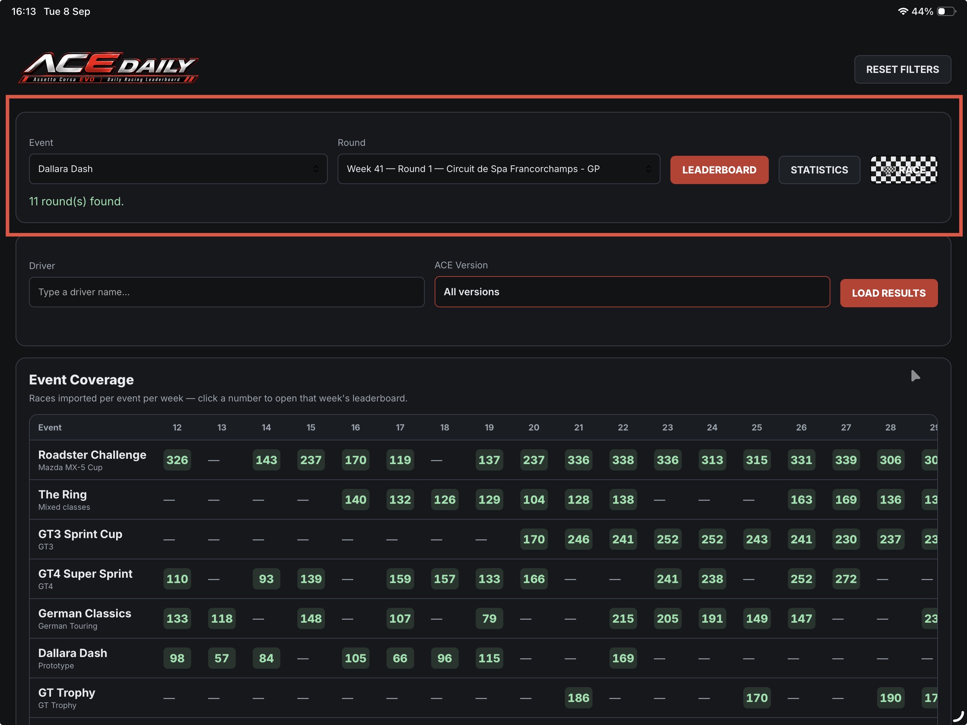The image size is (967, 725).
Task: Open The Ring week 16 value 140
Action: pyautogui.click(x=355, y=499)
